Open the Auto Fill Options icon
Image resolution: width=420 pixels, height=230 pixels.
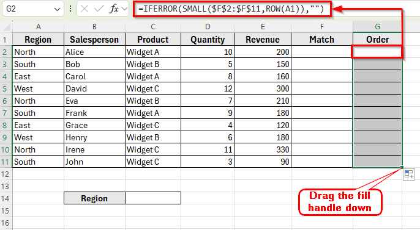pos(409,174)
